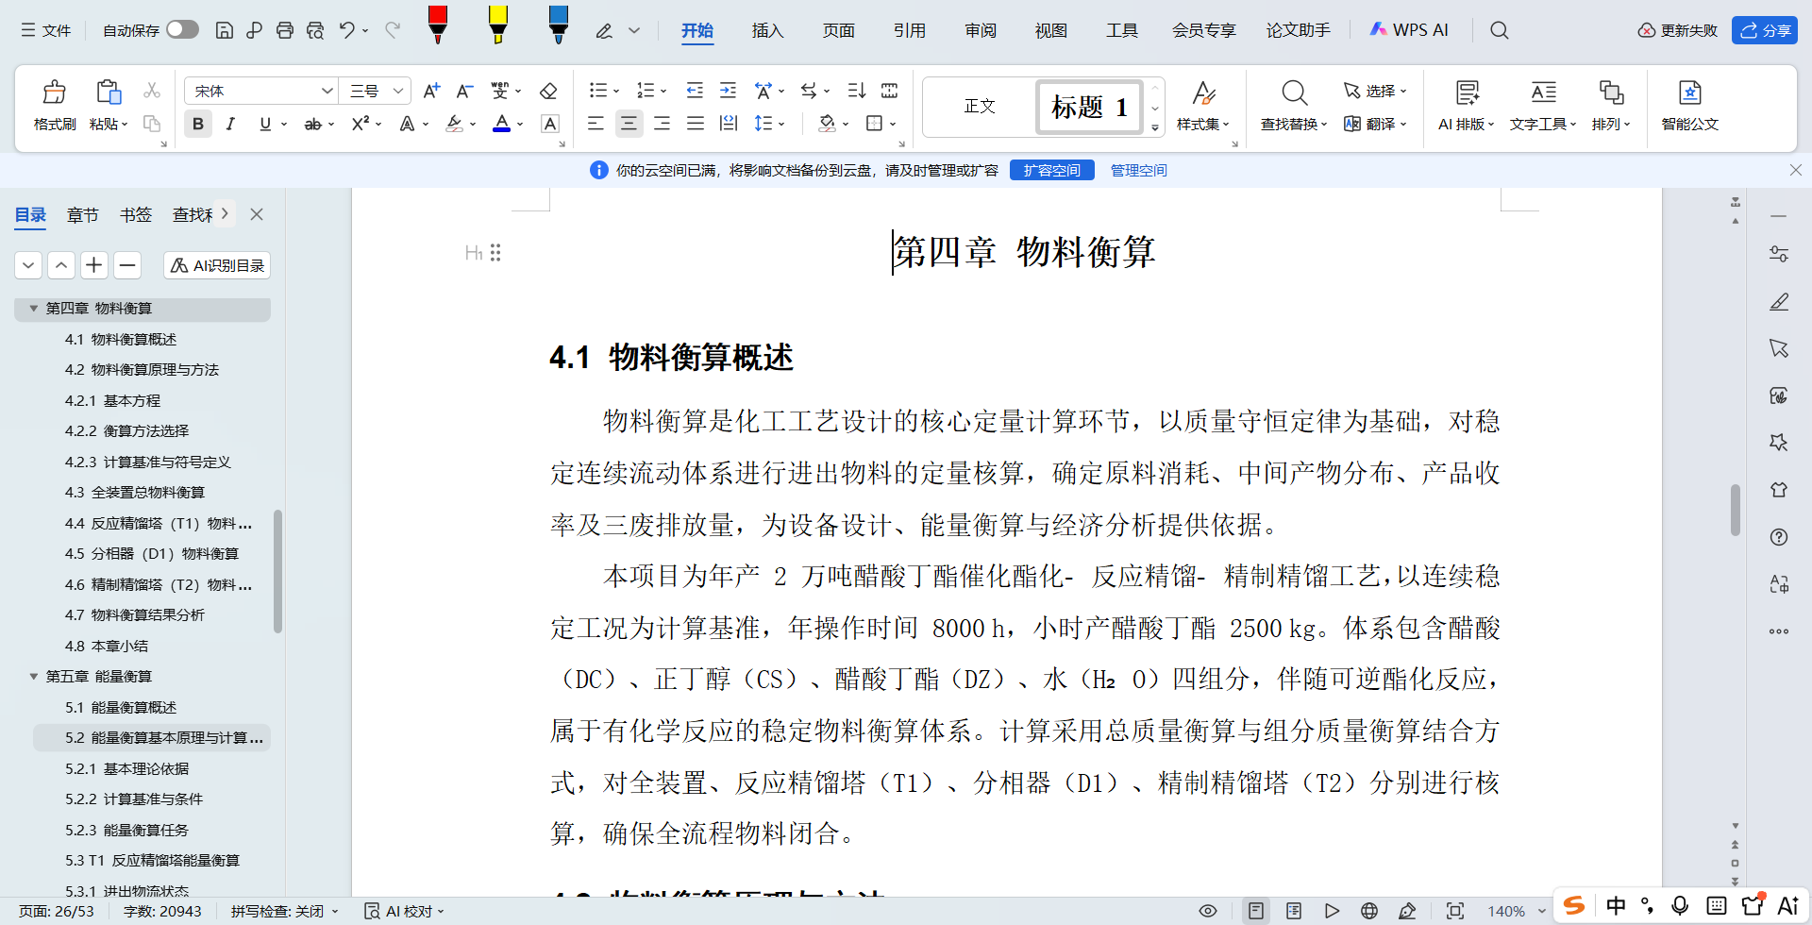The height and width of the screenshot is (925, 1812).
Task: Decrease font size with A- icon
Action: click(x=464, y=91)
